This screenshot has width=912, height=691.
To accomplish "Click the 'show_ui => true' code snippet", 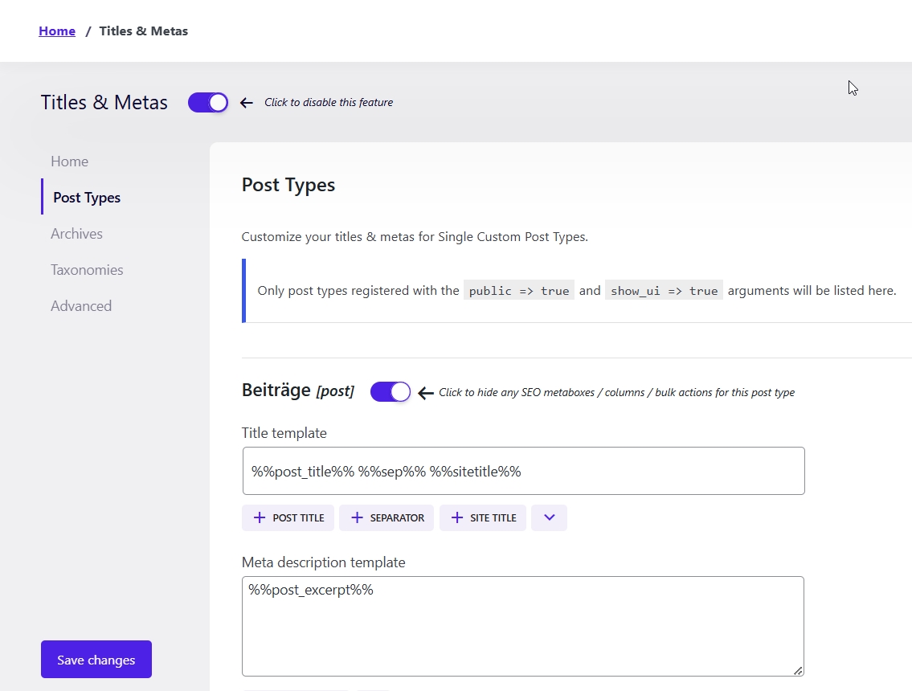I will pos(664,291).
